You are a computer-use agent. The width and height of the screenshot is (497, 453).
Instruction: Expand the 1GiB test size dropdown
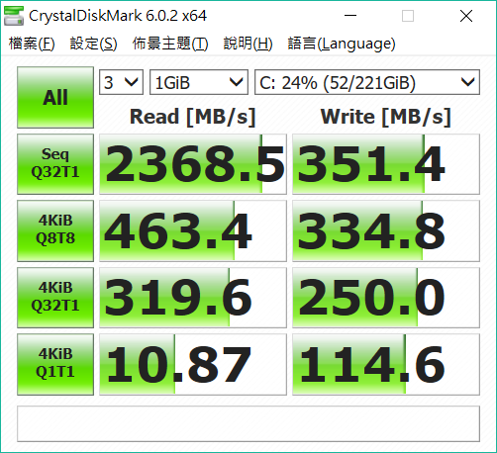pos(199,82)
